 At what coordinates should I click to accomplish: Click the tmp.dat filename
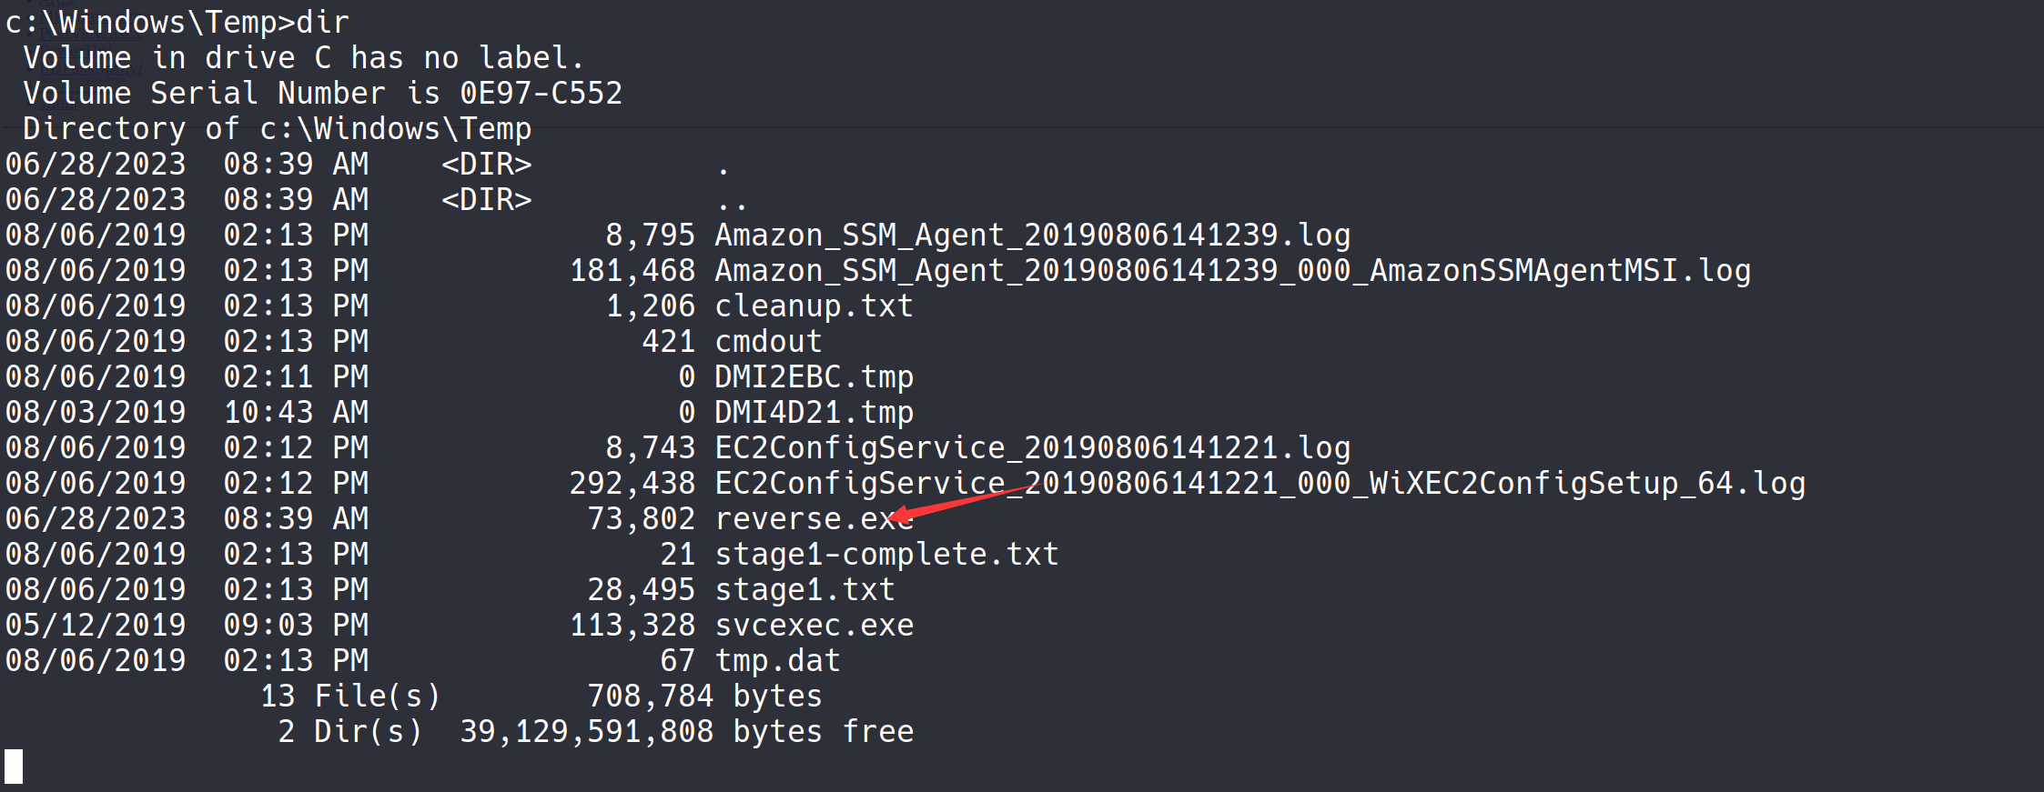(x=777, y=661)
